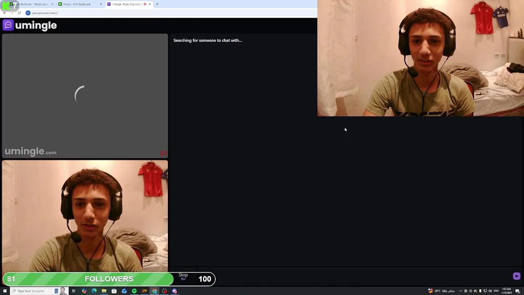Switch the ENG input language indicator
The image size is (524, 295).
click(x=496, y=291)
